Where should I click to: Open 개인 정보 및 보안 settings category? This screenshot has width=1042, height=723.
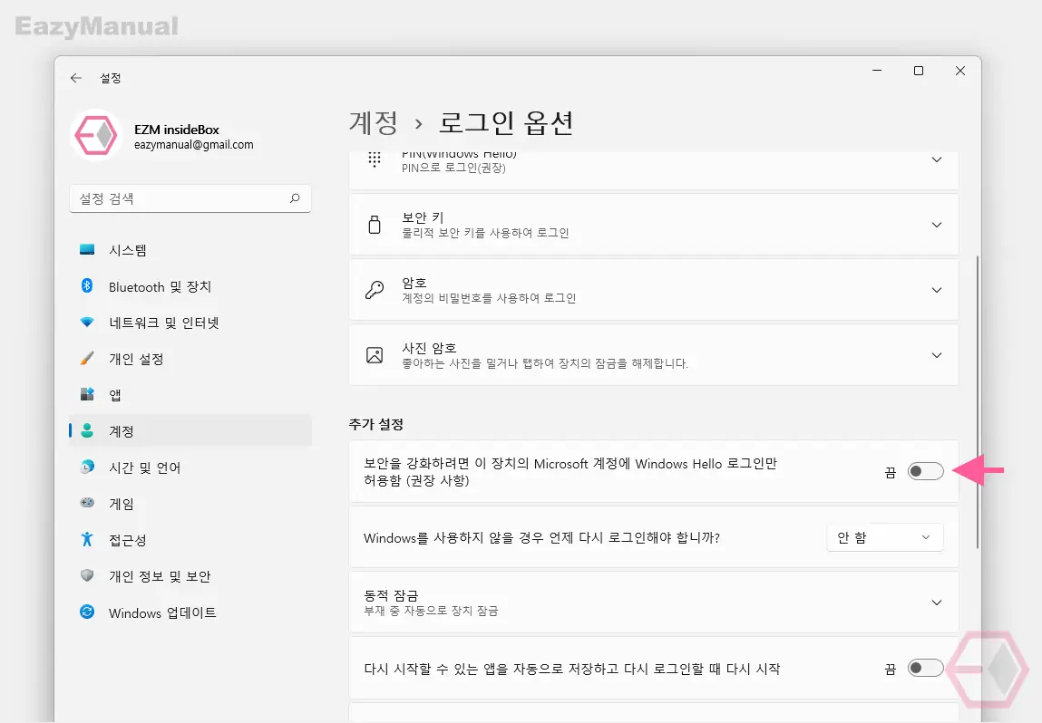[x=190, y=575]
